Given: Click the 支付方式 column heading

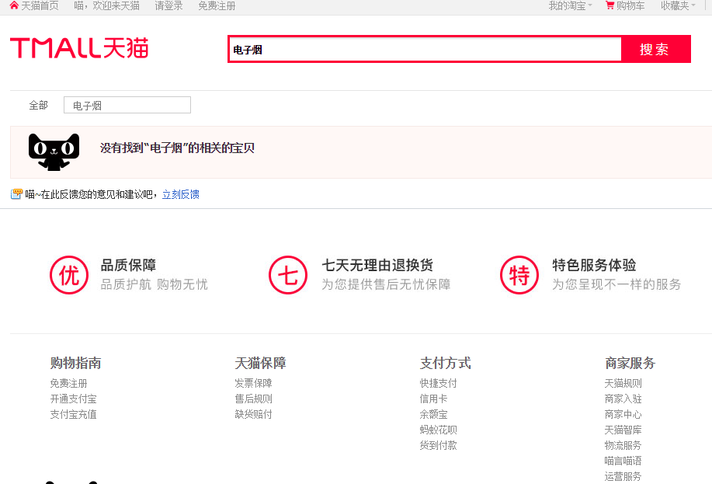Looking at the screenshot, I should (445, 363).
